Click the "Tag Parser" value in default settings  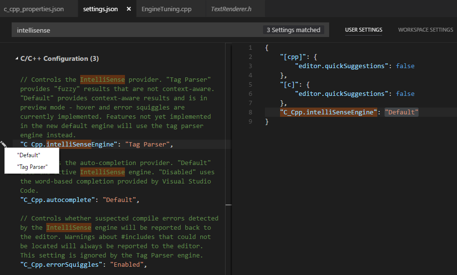click(x=147, y=144)
